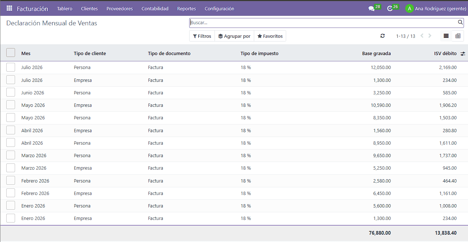
Task: Tick the Abril 2026 Persona row checkbox
Action: [11, 143]
